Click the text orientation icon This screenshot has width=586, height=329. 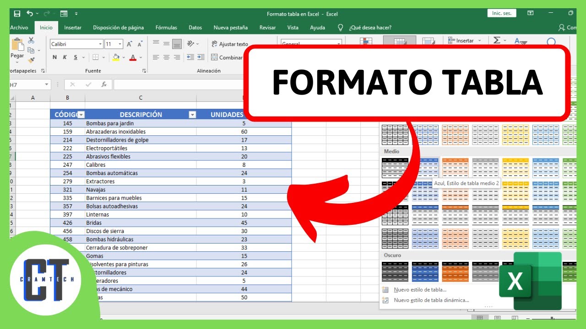[190, 44]
